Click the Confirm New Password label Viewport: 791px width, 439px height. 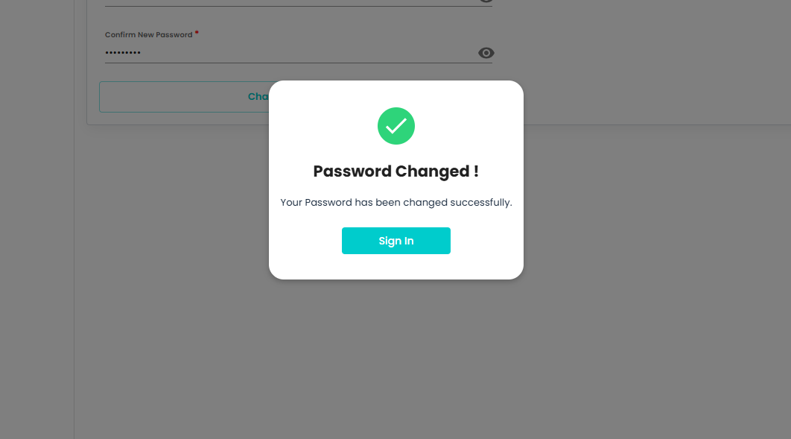148,35
